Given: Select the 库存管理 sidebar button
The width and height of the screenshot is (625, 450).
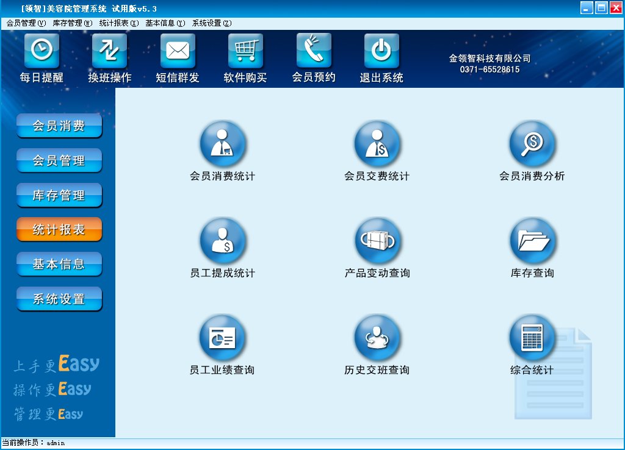Looking at the screenshot, I should coord(59,196).
